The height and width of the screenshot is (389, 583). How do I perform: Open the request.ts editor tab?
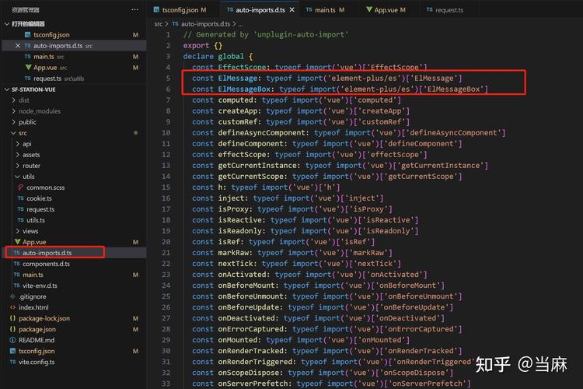[445, 10]
